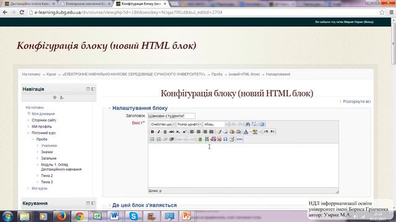Open the font size dropdown

tap(189, 124)
